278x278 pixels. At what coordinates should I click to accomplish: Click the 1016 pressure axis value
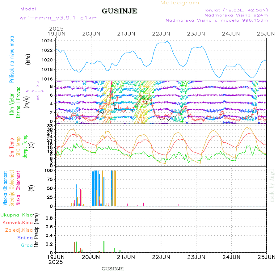click(x=47, y=79)
